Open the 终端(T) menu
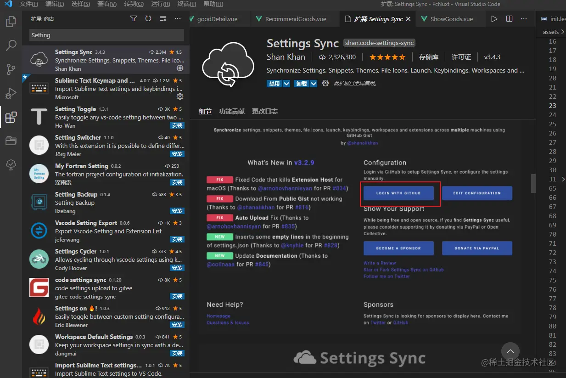 [x=186, y=4]
